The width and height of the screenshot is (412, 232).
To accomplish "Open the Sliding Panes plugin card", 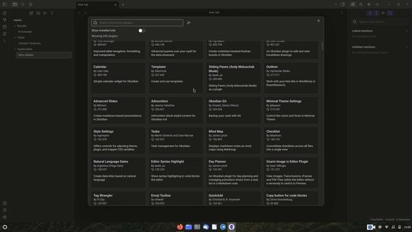I will [233, 78].
